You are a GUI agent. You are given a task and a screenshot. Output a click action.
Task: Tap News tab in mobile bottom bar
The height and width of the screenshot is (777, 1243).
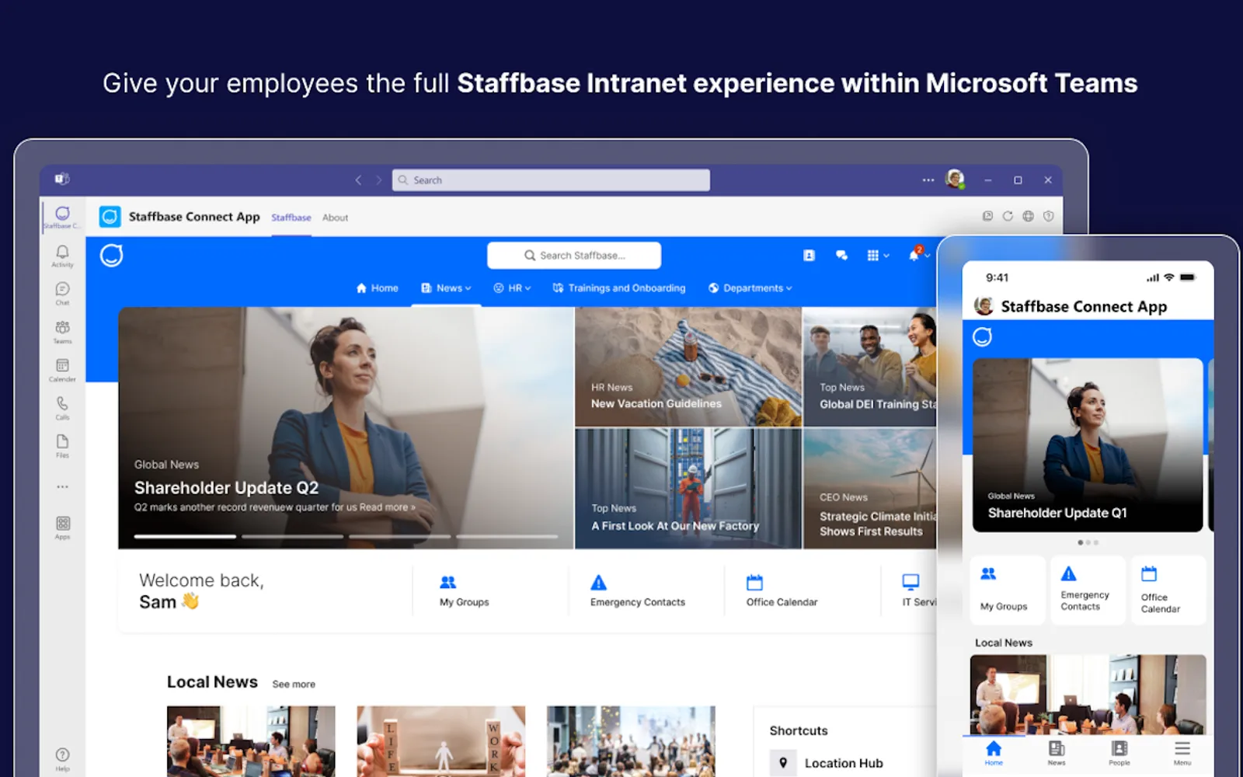coord(1057,753)
